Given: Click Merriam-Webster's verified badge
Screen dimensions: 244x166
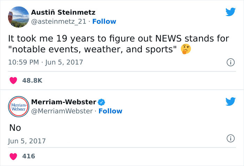Looking at the screenshot, I should (101, 102).
